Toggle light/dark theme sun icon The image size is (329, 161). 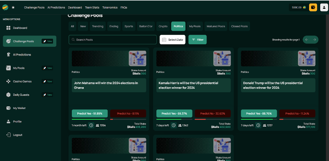click(13, 8)
